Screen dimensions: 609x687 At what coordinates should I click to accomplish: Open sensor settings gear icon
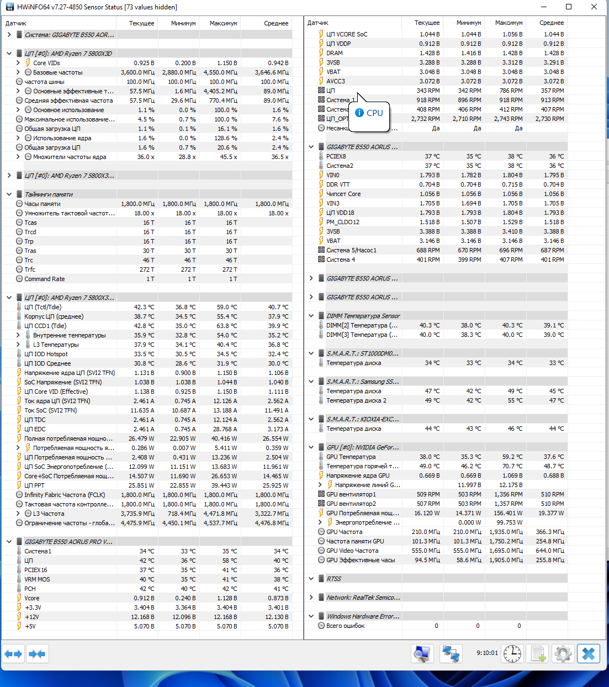(563, 654)
